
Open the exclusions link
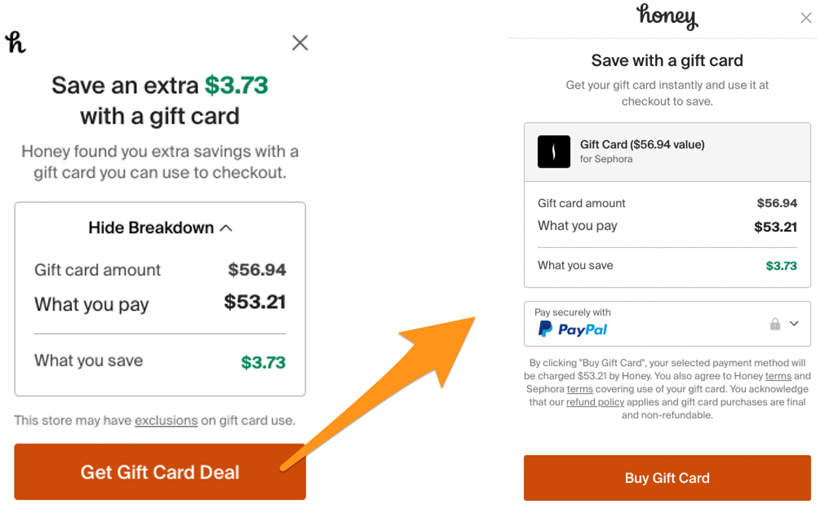tap(166, 420)
